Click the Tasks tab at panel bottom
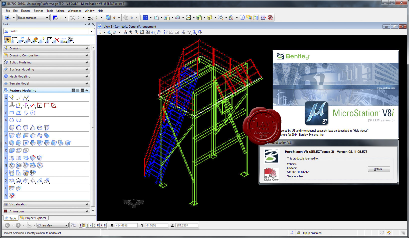 [x=11, y=218]
